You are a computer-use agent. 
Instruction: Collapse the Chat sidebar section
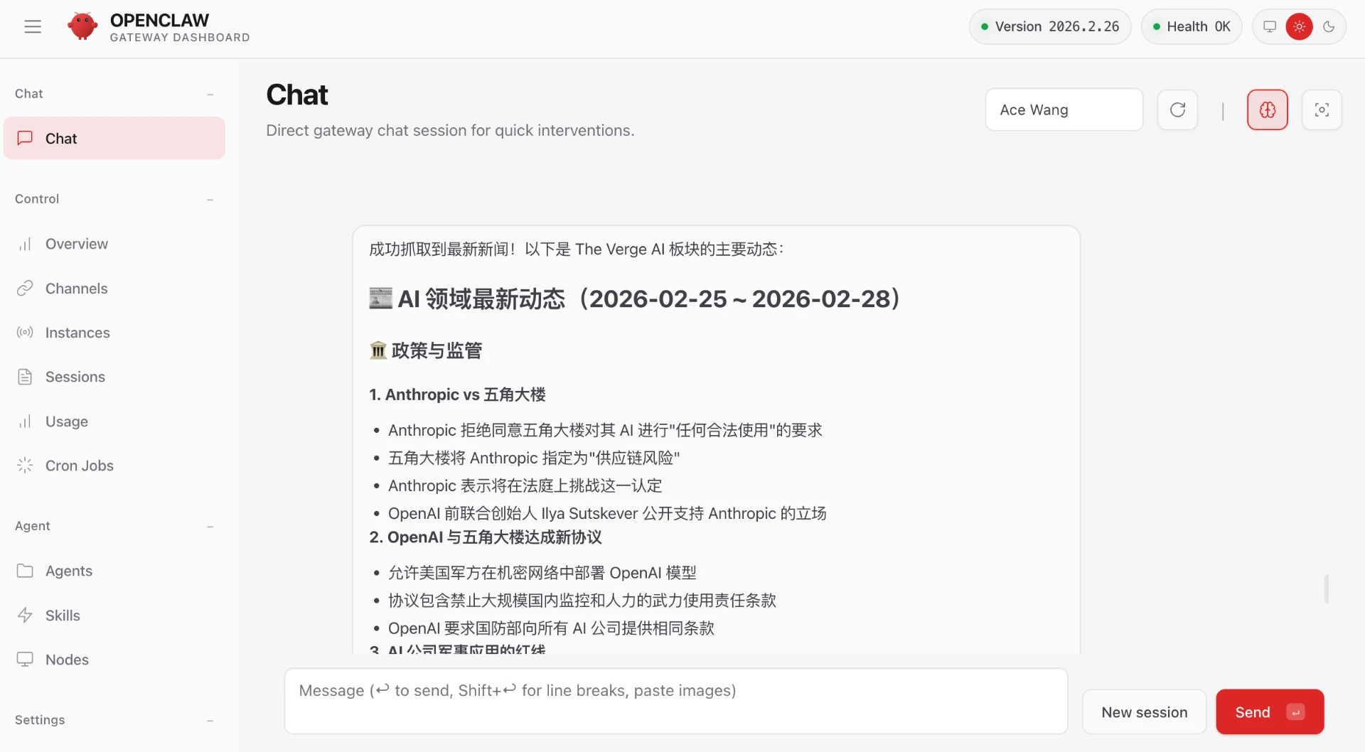(x=210, y=95)
